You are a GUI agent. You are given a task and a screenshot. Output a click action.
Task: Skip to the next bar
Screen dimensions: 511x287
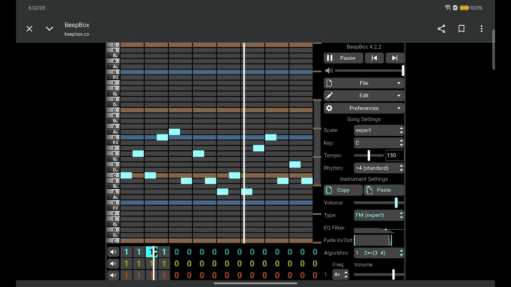[x=394, y=58]
